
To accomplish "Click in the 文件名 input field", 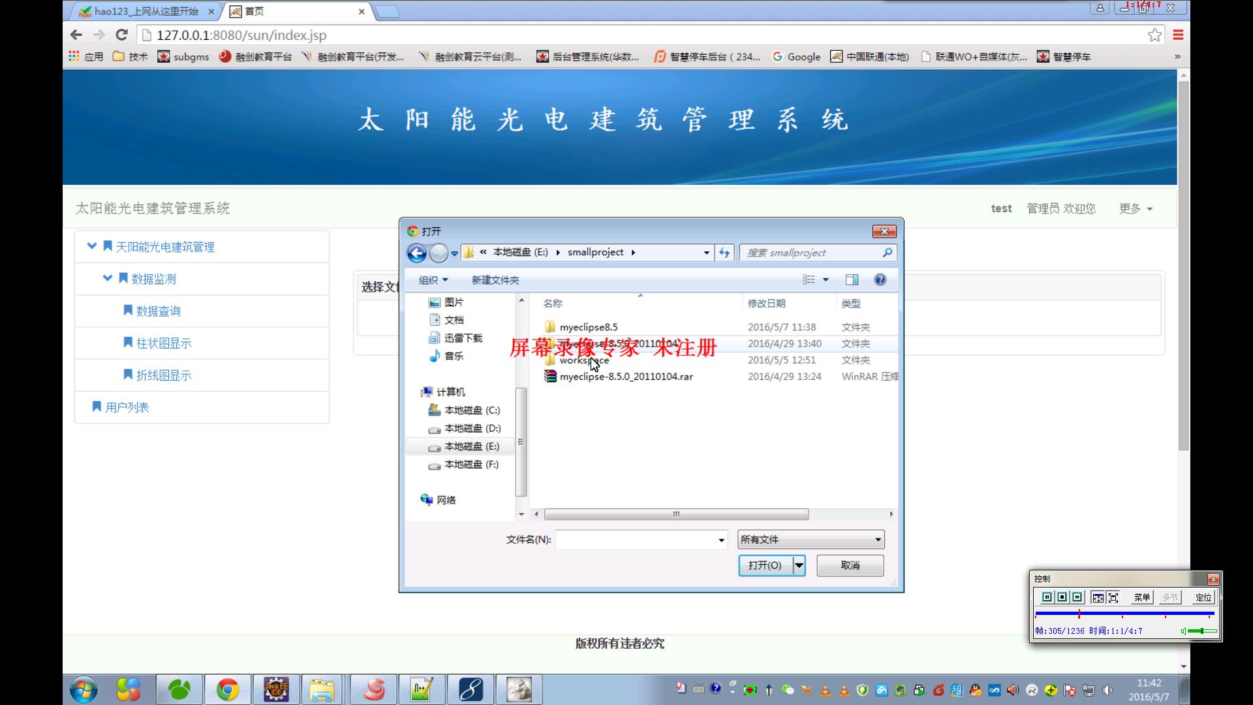I will coord(636,540).
